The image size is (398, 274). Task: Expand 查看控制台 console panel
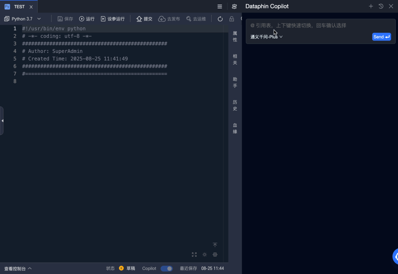tap(18, 268)
